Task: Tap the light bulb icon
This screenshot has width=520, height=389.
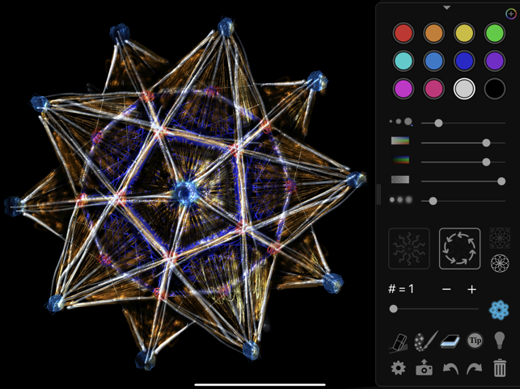Action: [x=500, y=341]
